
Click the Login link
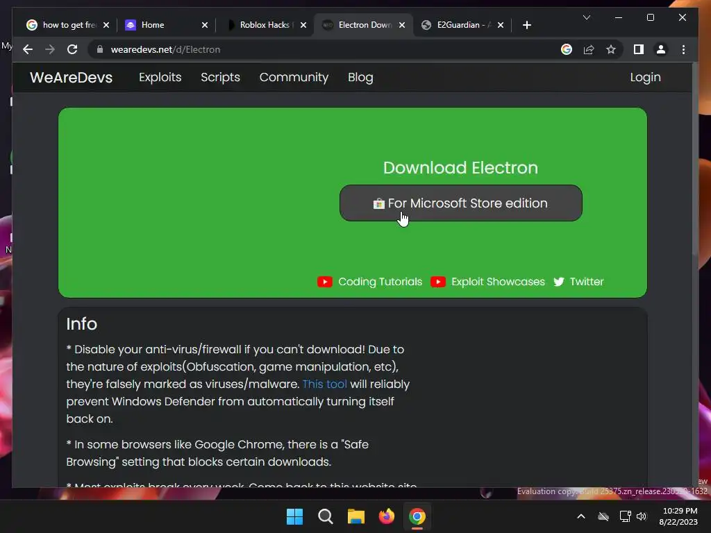[645, 78]
